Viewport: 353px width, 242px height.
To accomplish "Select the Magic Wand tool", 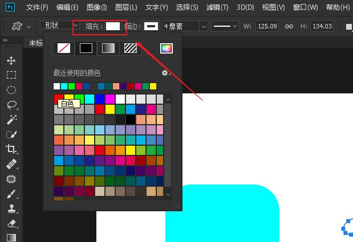I will pyautogui.click(x=12, y=120).
